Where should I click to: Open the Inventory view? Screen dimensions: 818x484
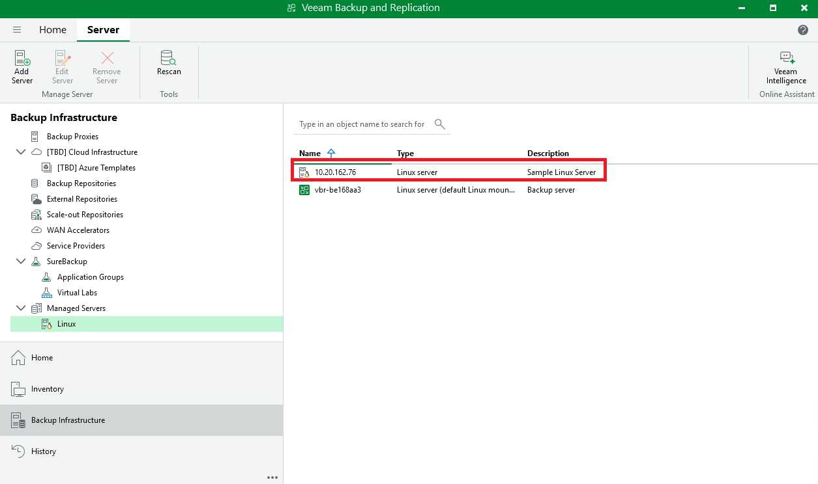(x=141, y=389)
